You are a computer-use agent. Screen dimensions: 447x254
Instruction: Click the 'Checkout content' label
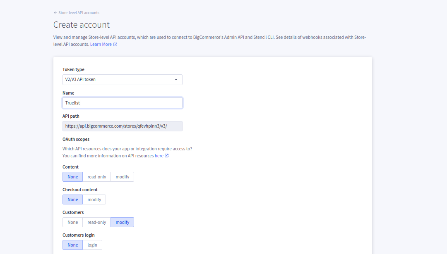tap(80, 190)
